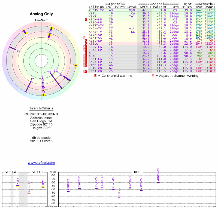Open the www.tvfool.com link
218x209 pixels.
41,163
